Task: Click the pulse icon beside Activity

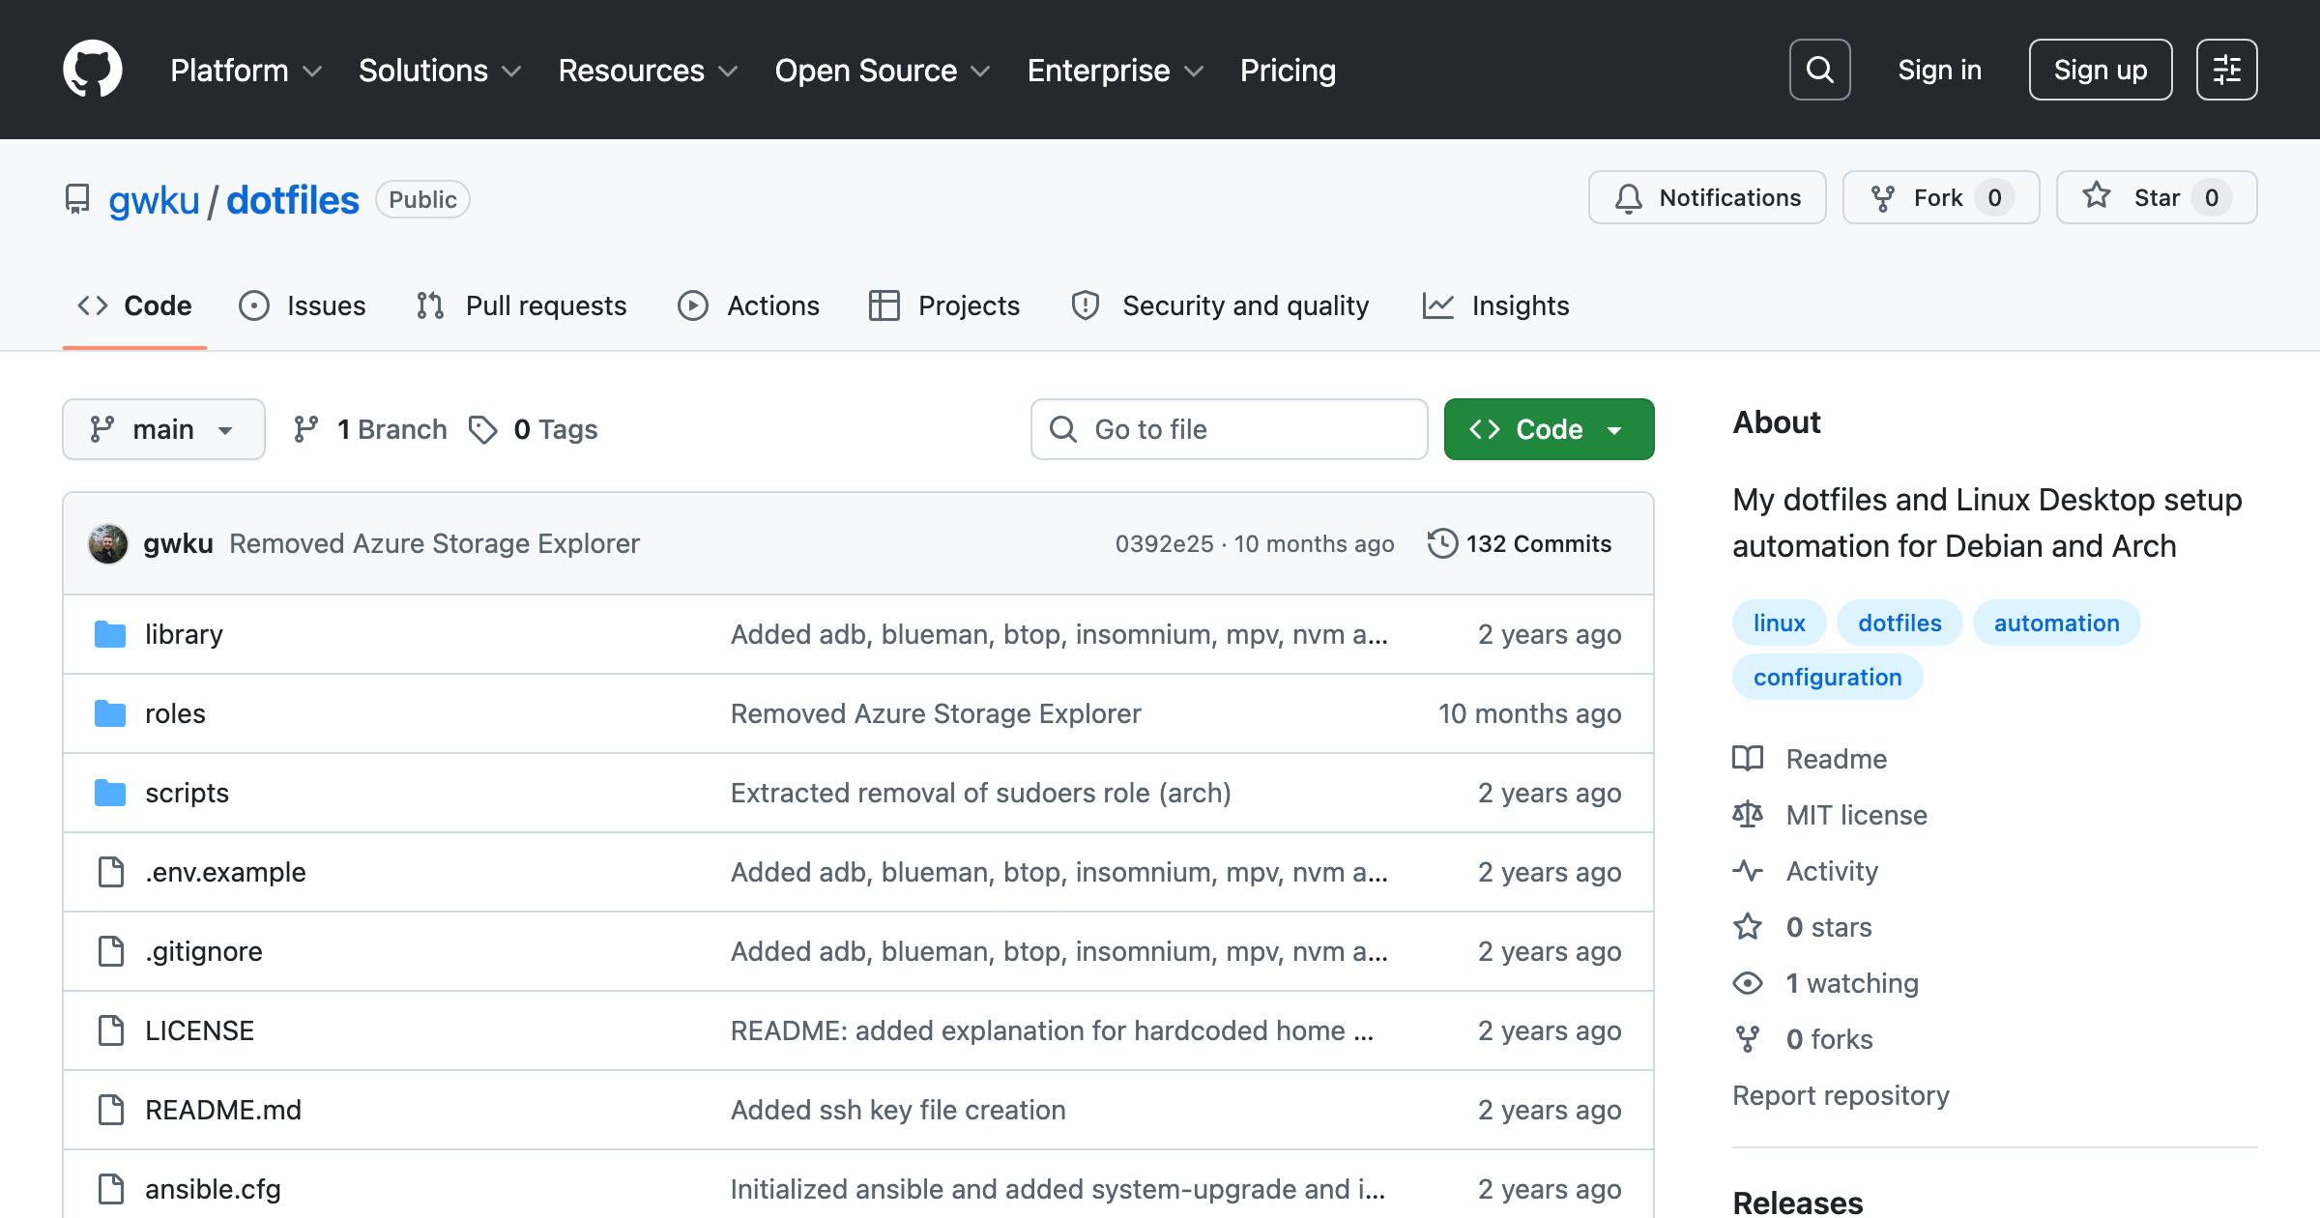Action: (1748, 871)
